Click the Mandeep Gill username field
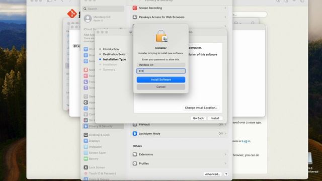The image size is (322, 181). (x=161, y=65)
